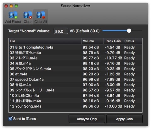Image resolution: width=151 pixels, height=129 pixels.
Task: Click the yellow minimize window button
Action: coord(11,6)
